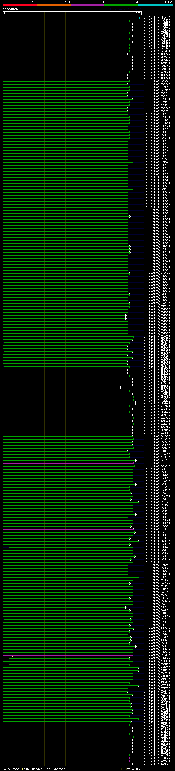Open hit UniRef100_A2Z5S5
The height and width of the screenshot is (771, 175).
tap(157, 87)
